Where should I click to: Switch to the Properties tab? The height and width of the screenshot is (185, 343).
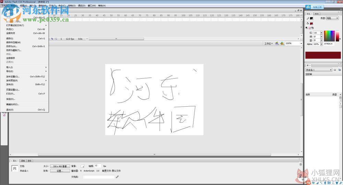coord(14,161)
